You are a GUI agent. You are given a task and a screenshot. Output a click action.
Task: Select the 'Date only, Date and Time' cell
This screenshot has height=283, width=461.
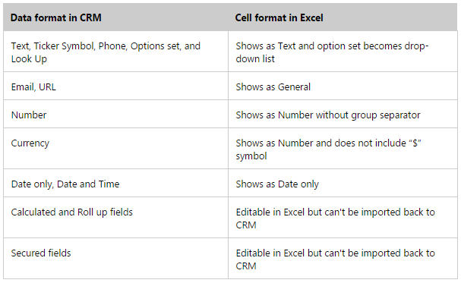(115, 183)
